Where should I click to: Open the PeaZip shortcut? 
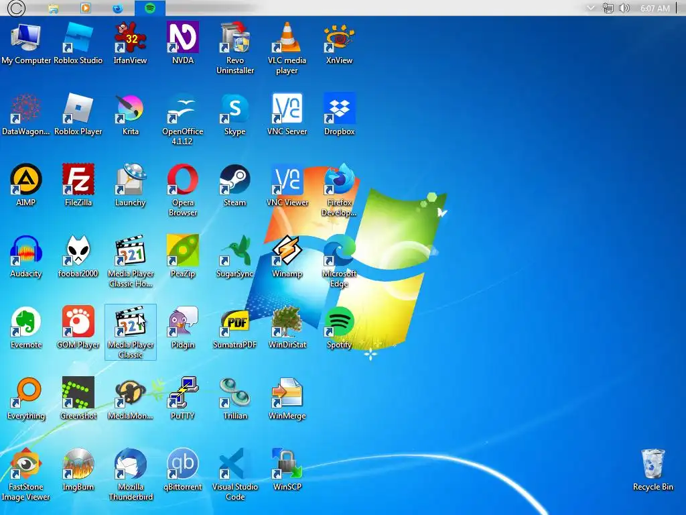(183, 257)
